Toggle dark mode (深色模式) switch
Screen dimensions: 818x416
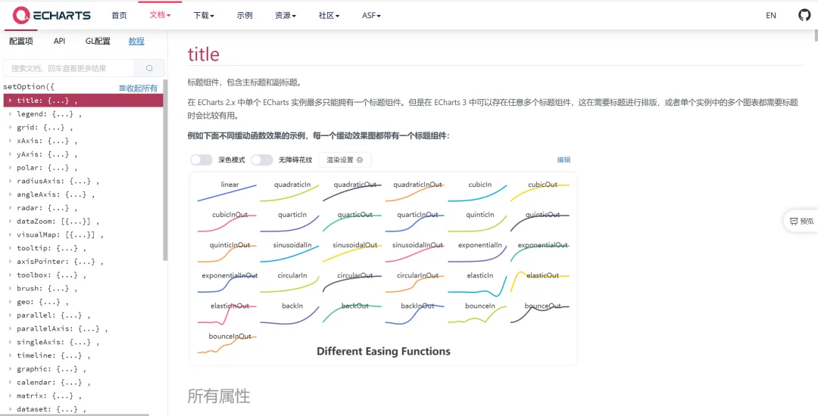pos(201,160)
